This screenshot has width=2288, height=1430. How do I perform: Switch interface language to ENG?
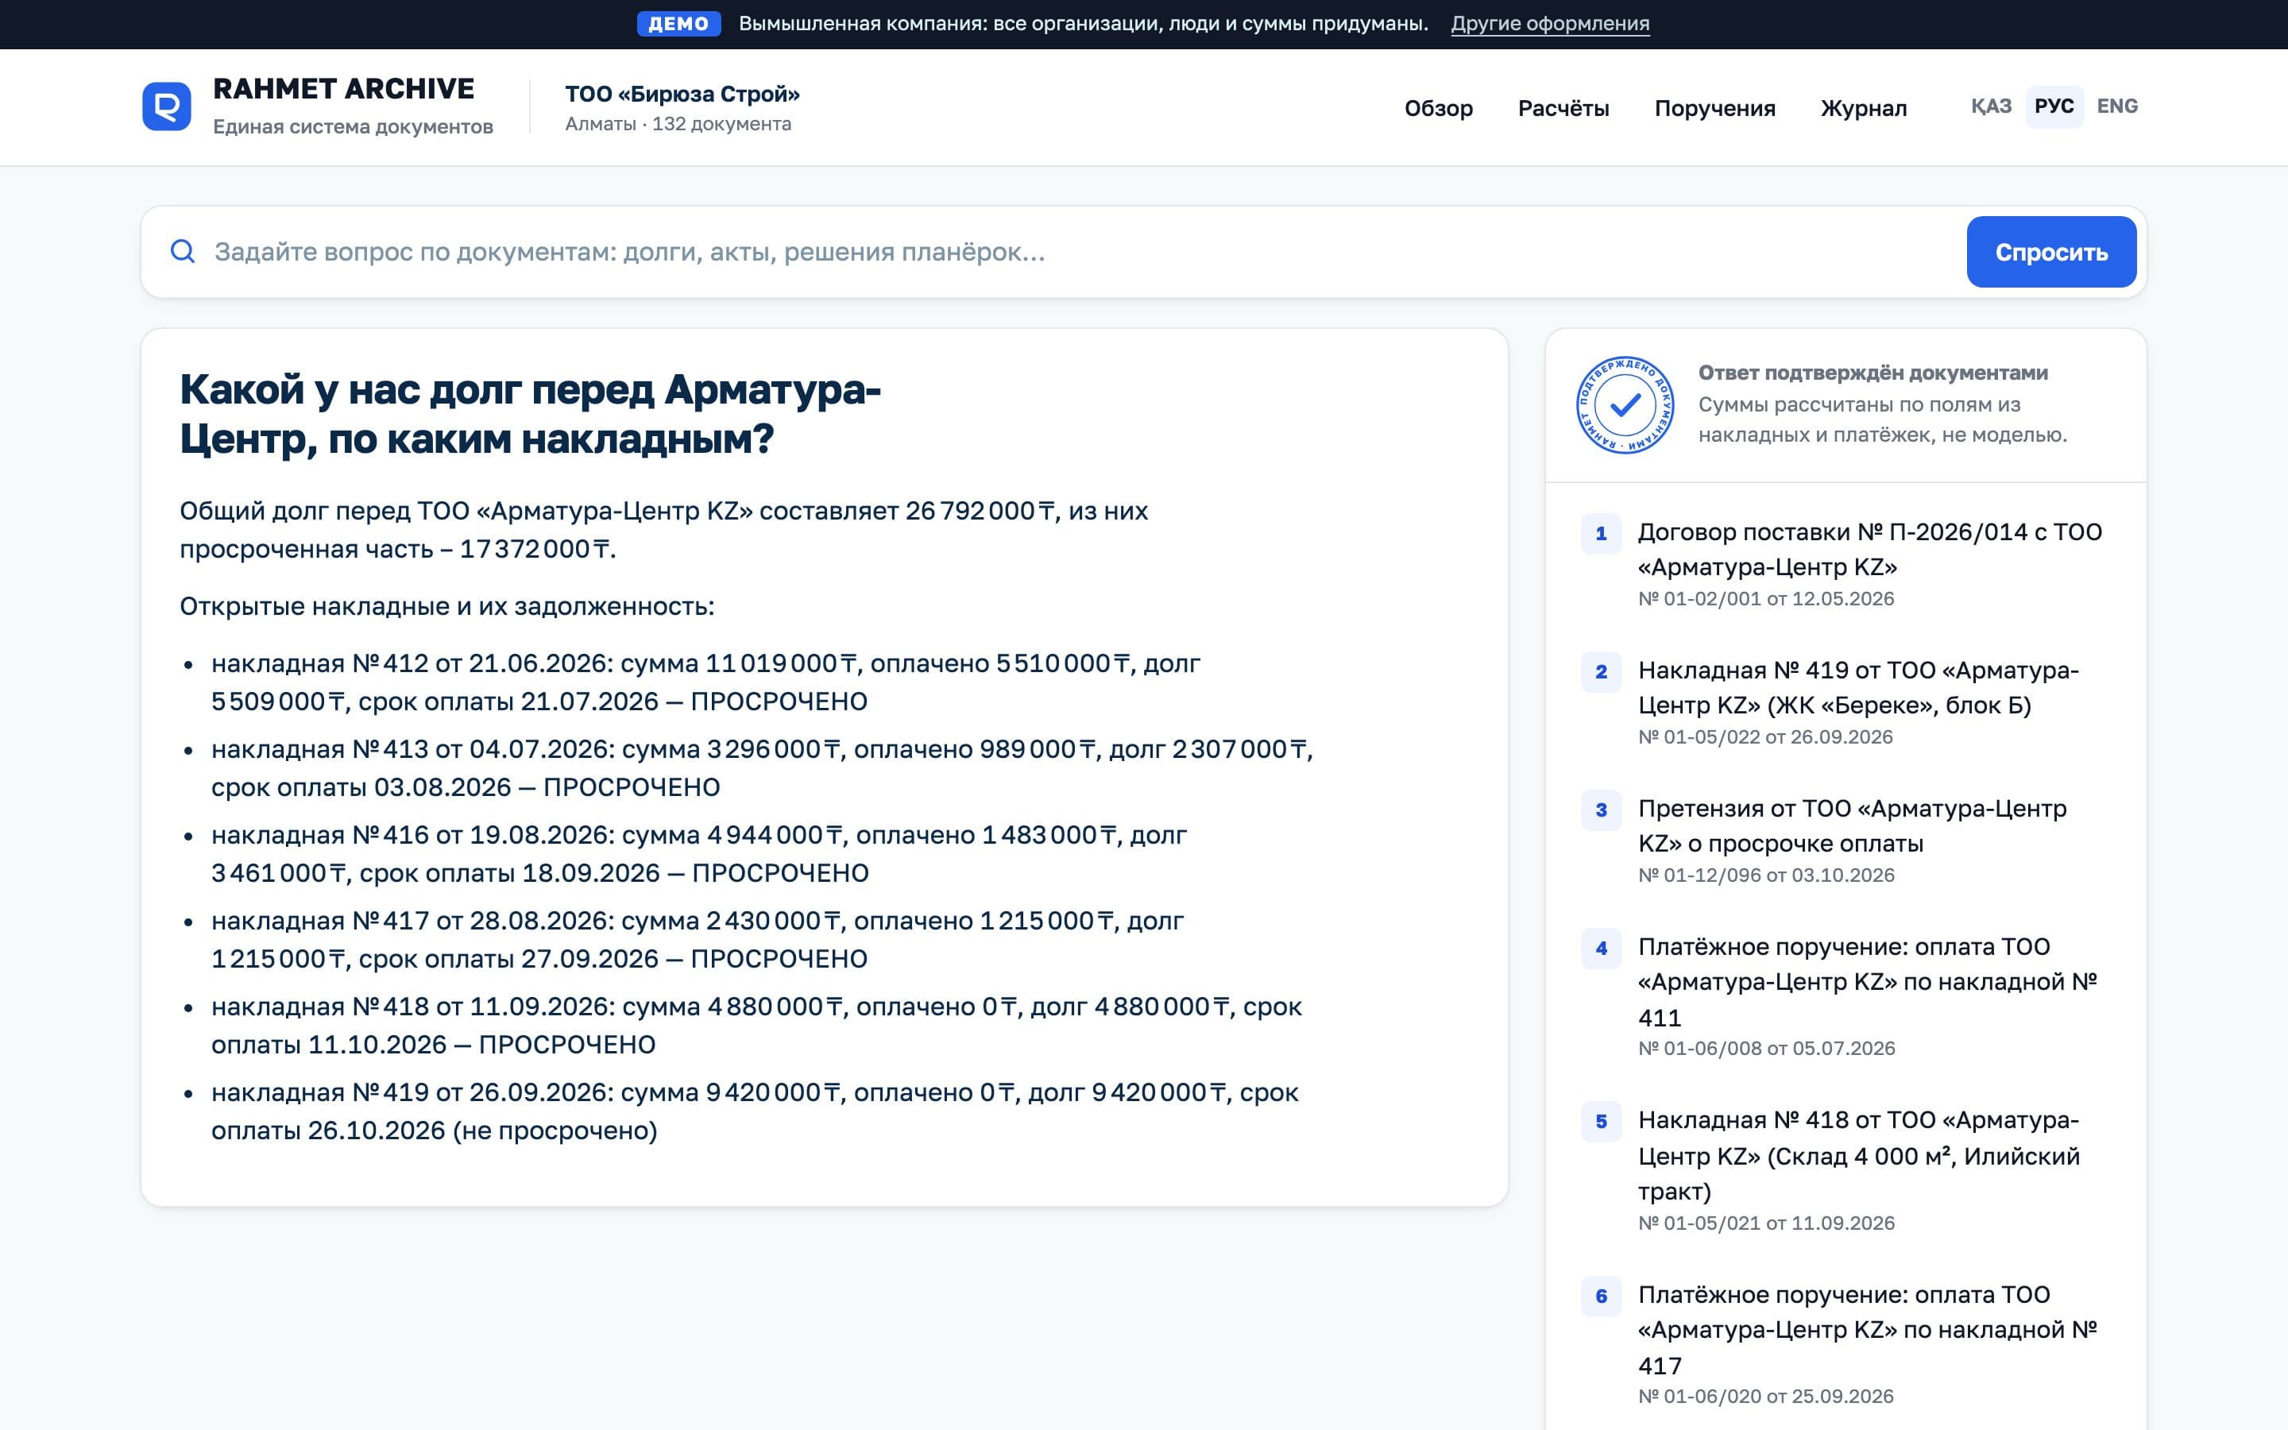pyautogui.click(x=2117, y=106)
